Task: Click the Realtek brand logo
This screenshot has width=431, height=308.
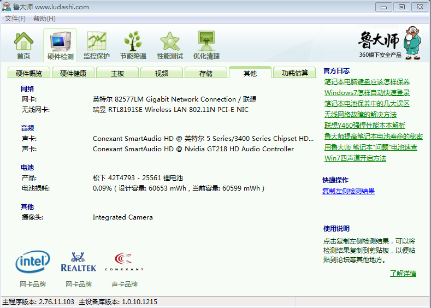Action: [x=79, y=262]
